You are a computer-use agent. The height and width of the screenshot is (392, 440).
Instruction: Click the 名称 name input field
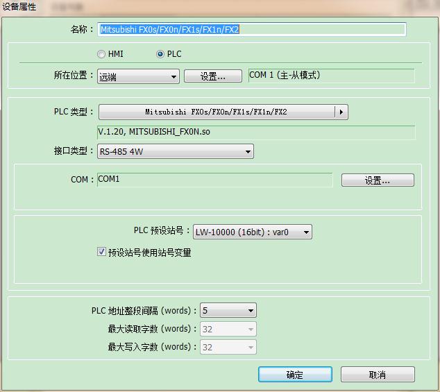point(252,29)
